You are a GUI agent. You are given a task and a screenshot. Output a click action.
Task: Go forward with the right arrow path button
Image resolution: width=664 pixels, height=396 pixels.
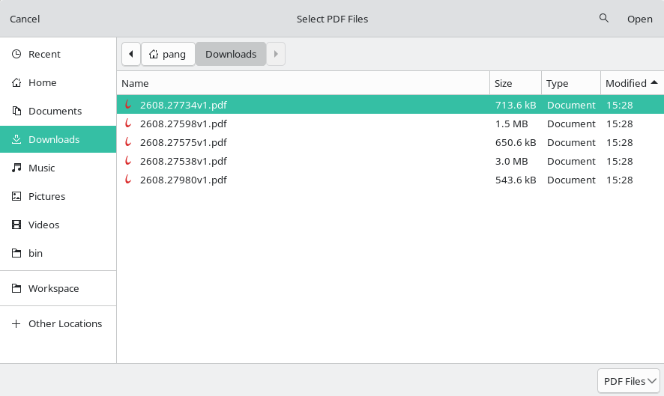(x=276, y=54)
